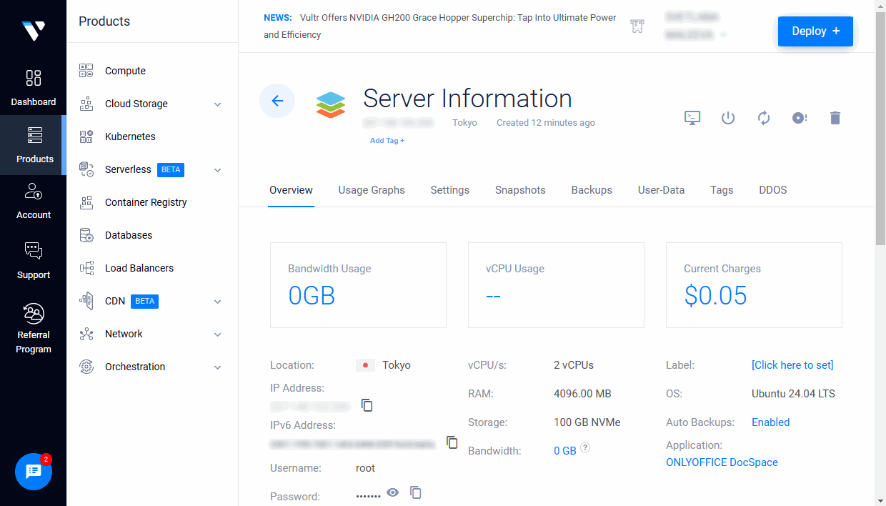The width and height of the screenshot is (886, 506).
Task: Copy the IPv6 address with the copy icon
Action: coord(452,442)
